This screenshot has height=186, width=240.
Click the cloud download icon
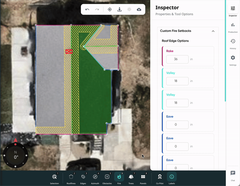(139, 9)
